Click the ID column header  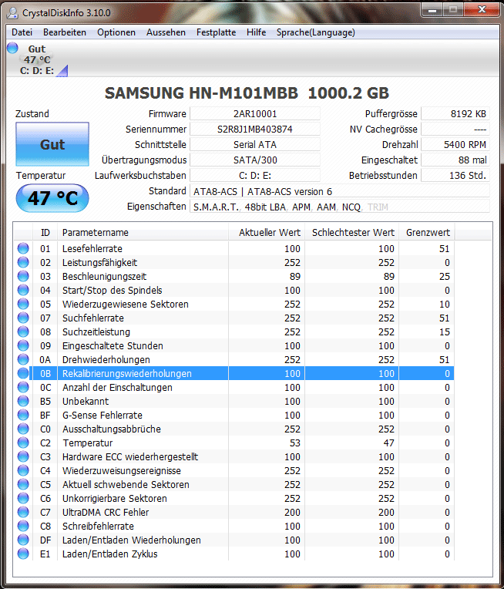(x=45, y=233)
